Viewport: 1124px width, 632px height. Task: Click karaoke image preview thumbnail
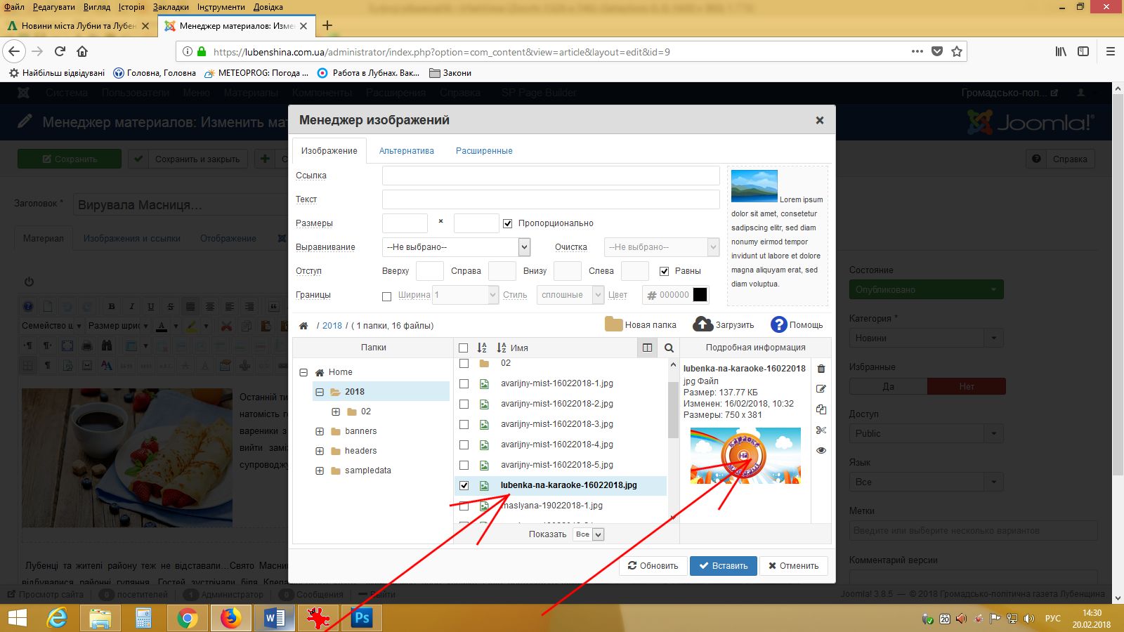pyautogui.click(x=745, y=456)
